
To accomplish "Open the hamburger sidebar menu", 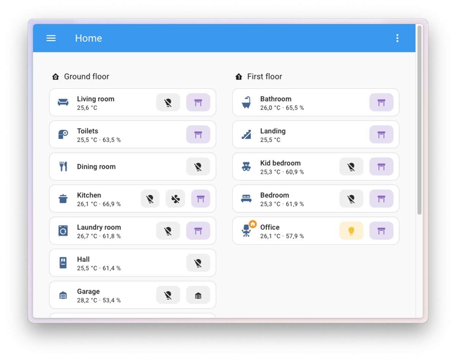I will [x=51, y=38].
